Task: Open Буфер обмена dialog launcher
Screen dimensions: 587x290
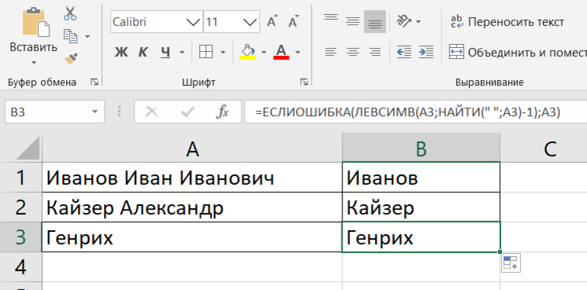Action: click(x=94, y=82)
